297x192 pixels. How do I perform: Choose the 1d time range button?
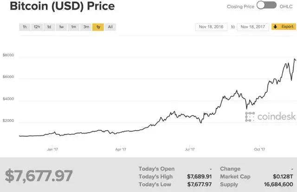tap(49, 27)
